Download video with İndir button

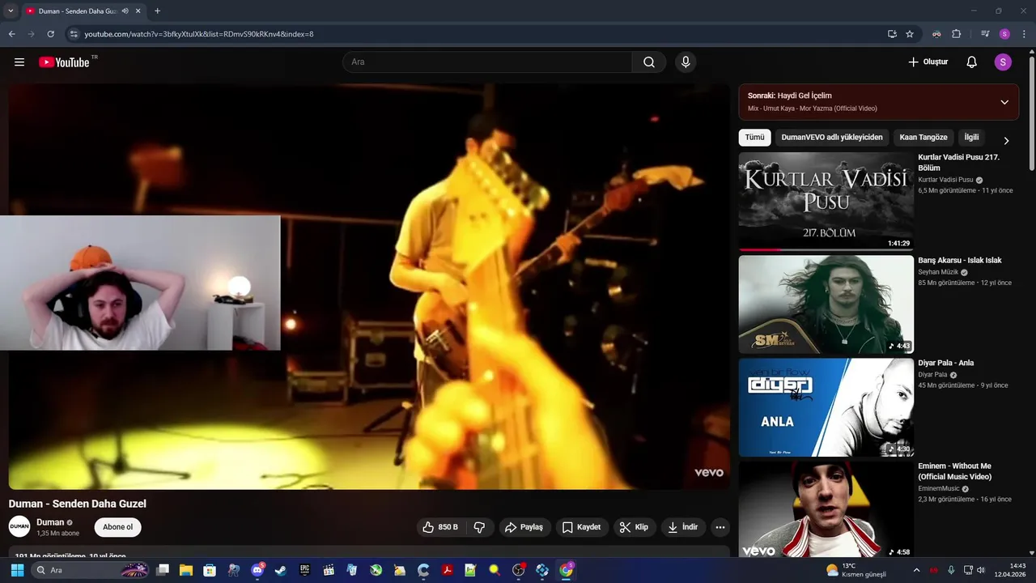point(684,527)
